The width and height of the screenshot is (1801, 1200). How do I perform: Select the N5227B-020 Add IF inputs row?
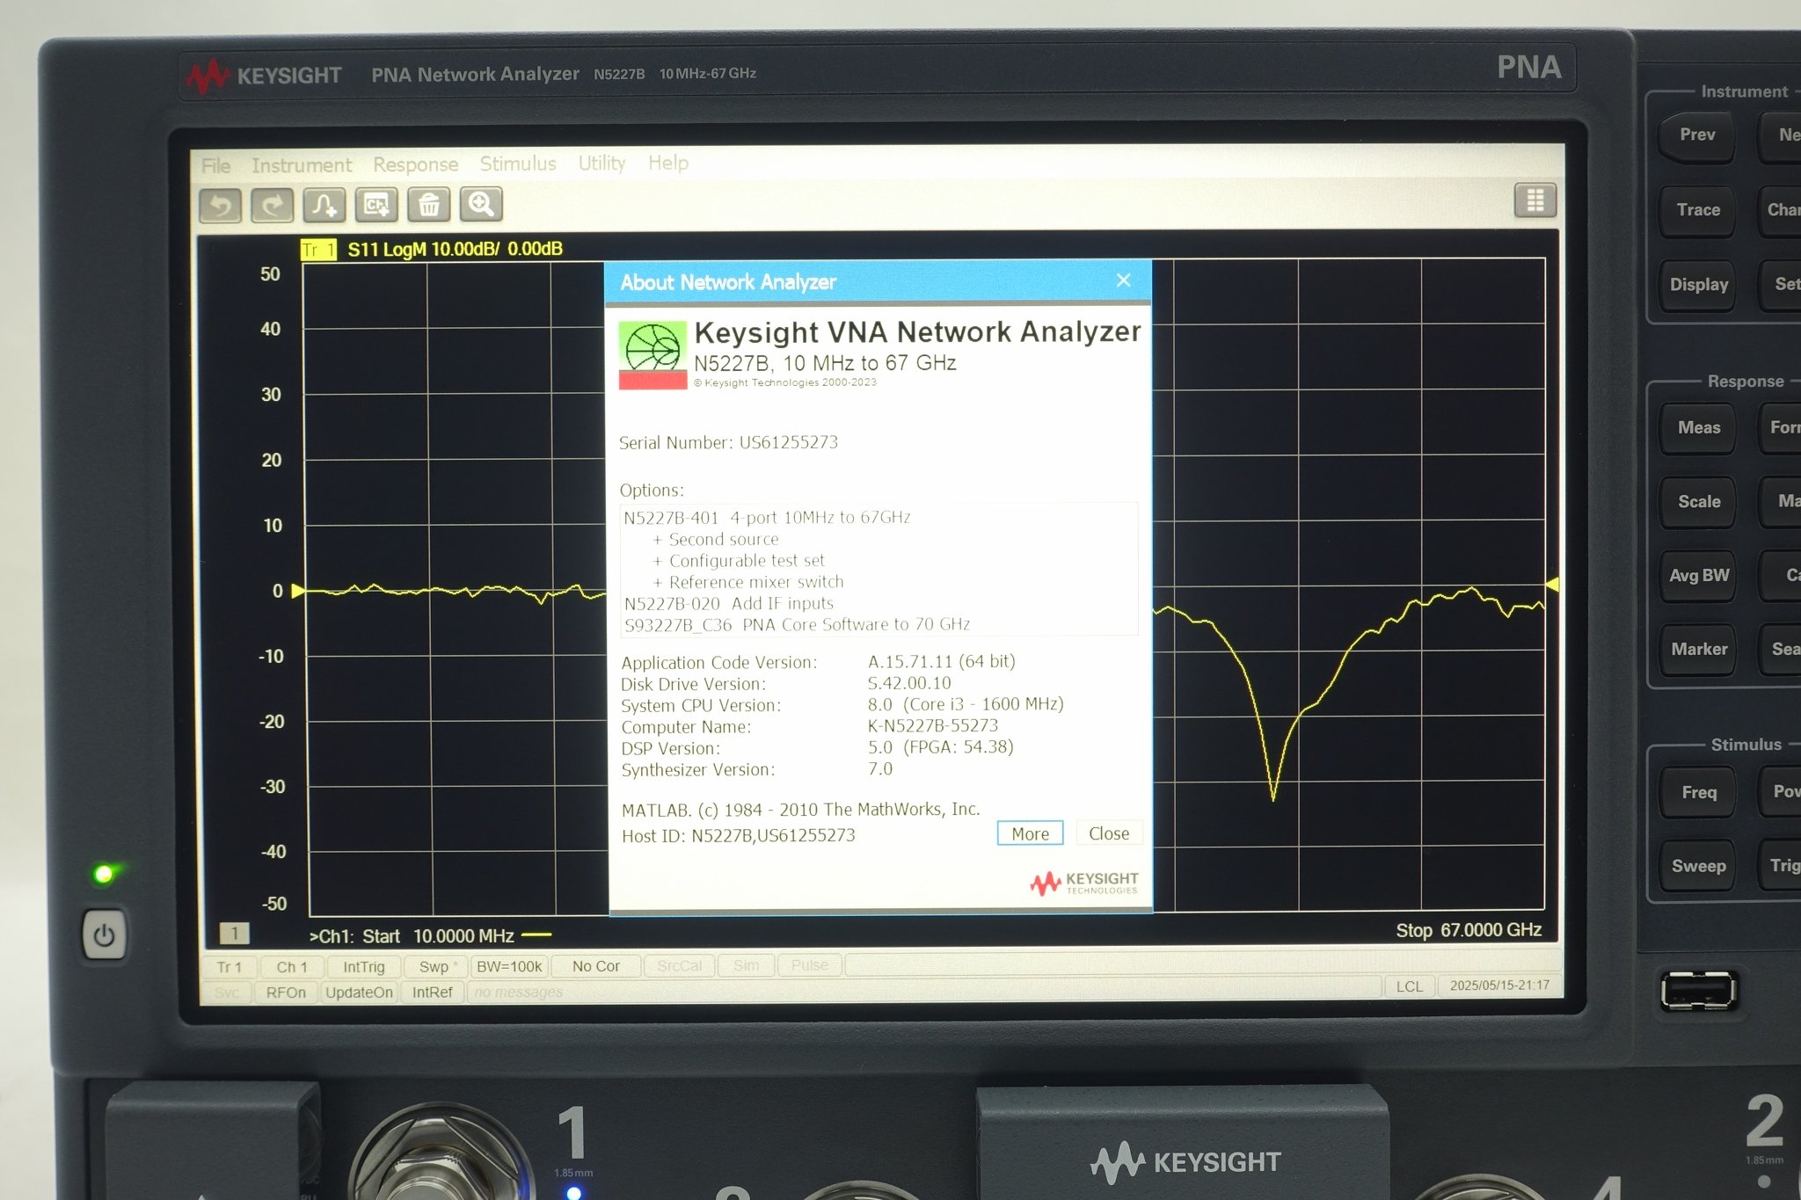(x=728, y=603)
